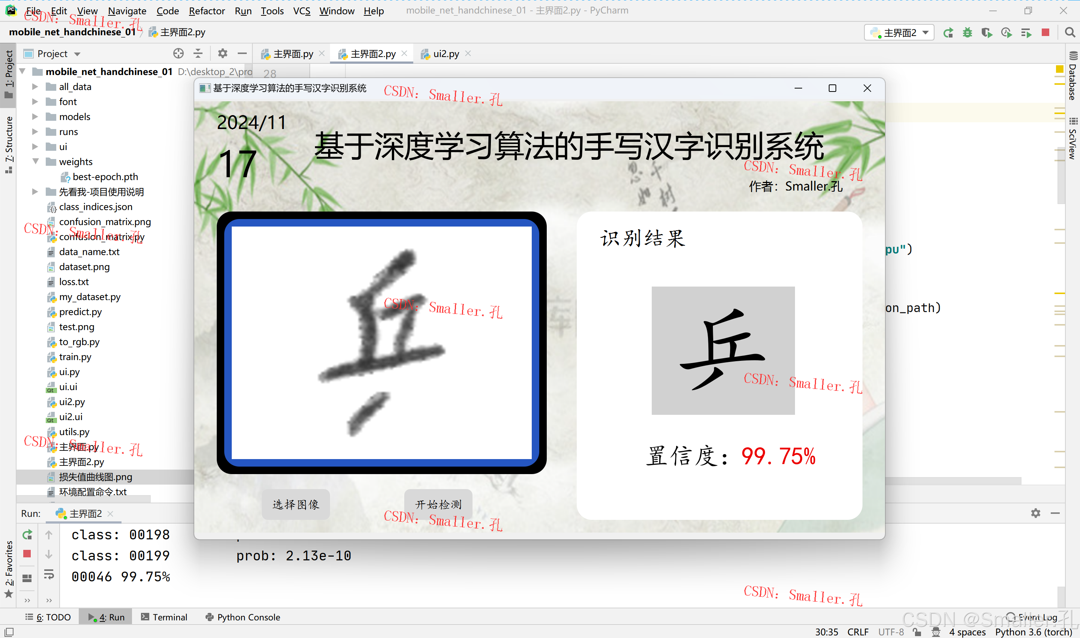
Task: Collapse the mobile_net_handchinese_01 project root
Action: [x=22, y=71]
